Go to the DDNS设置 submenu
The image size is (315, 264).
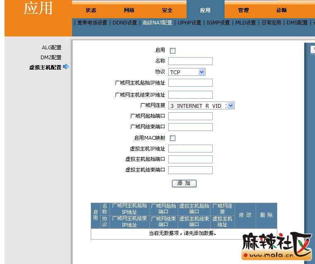(125, 23)
